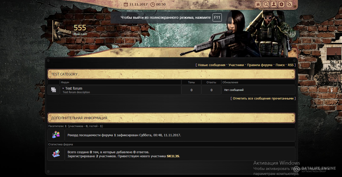Click the 'Поиск' text link
This screenshot has width=342, height=177.
[x=280, y=65]
